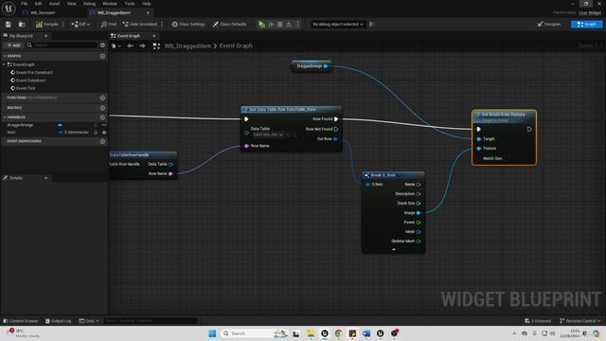Expand Break S_Item node extra pins arrow
606x341 pixels.
click(x=394, y=250)
